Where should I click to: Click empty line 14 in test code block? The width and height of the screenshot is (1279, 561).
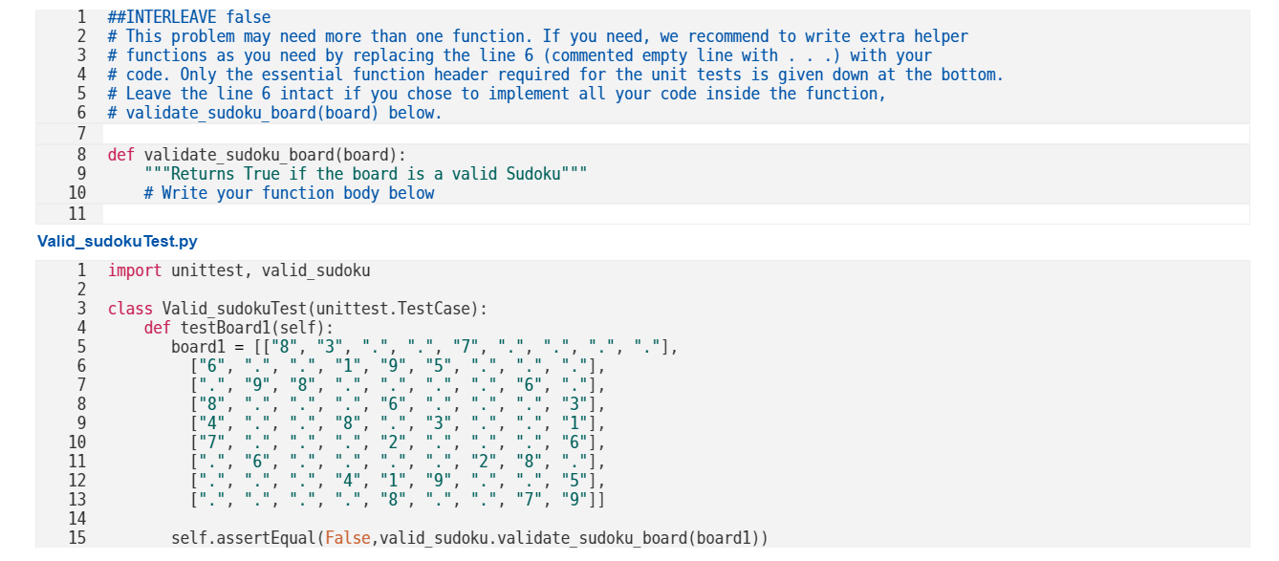pos(676,519)
